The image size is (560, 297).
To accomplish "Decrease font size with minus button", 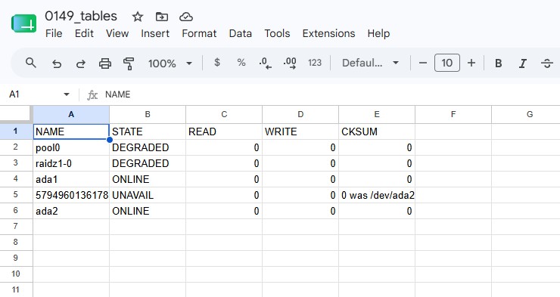I will (423, 63).
